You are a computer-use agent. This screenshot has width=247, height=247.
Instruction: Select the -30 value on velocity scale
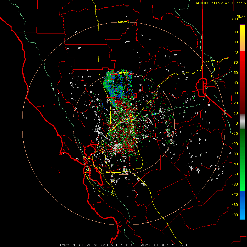tap(235, 154)
